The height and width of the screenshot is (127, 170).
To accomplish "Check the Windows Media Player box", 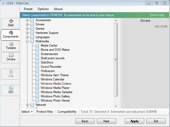I will (x=37, y=88).
